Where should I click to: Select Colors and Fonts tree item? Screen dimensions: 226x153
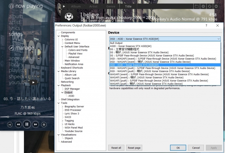(78, 50)
